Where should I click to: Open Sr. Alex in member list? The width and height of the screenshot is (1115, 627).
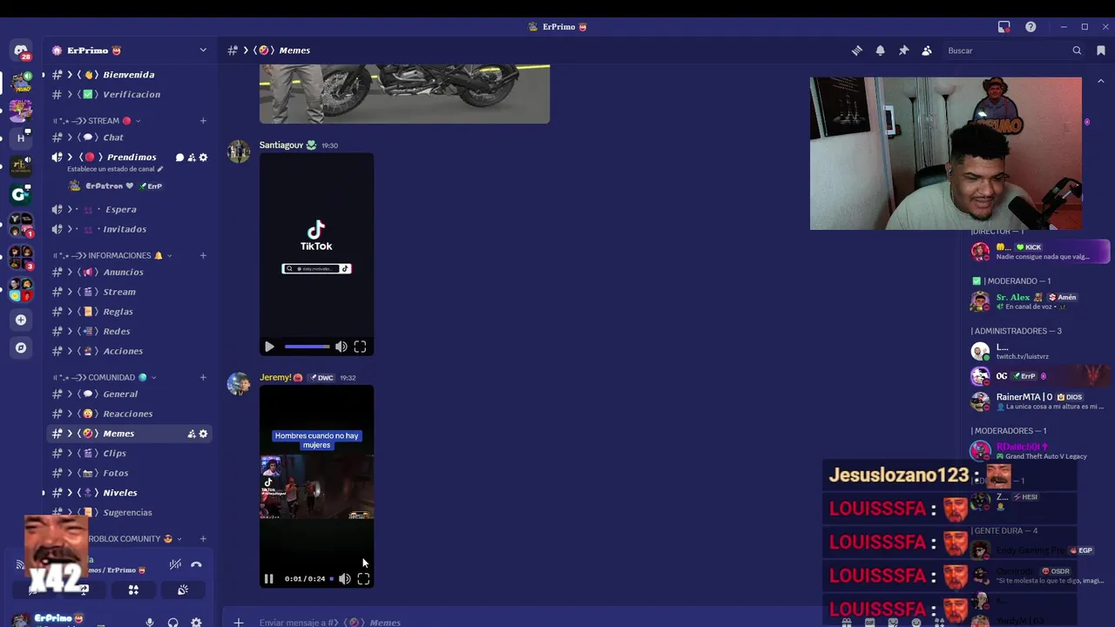(x=1037, y=301)
